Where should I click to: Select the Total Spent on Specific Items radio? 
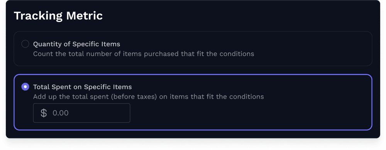[x=25, y=87]
